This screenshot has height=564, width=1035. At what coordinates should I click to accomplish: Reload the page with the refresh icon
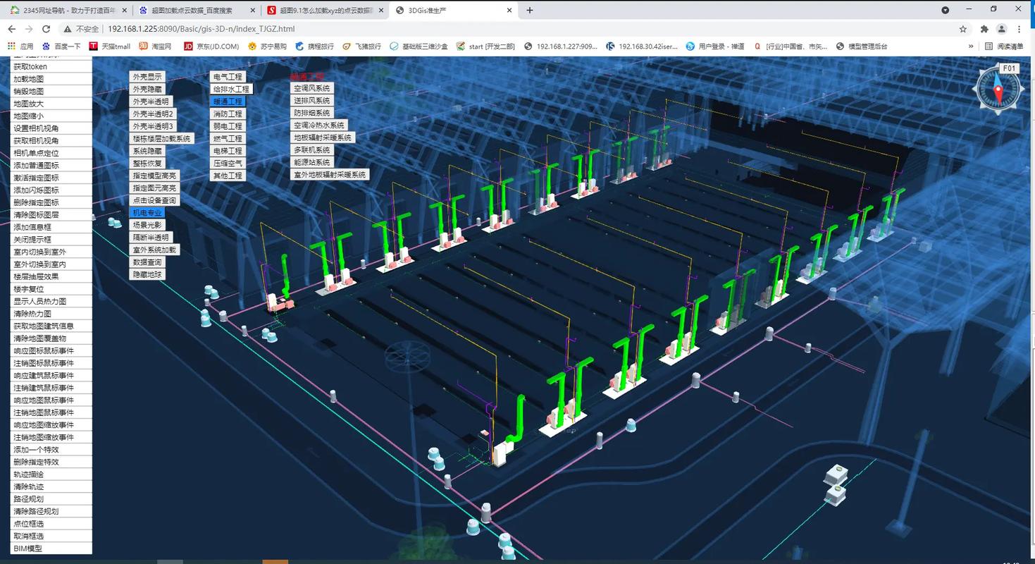tap(46, 29)
